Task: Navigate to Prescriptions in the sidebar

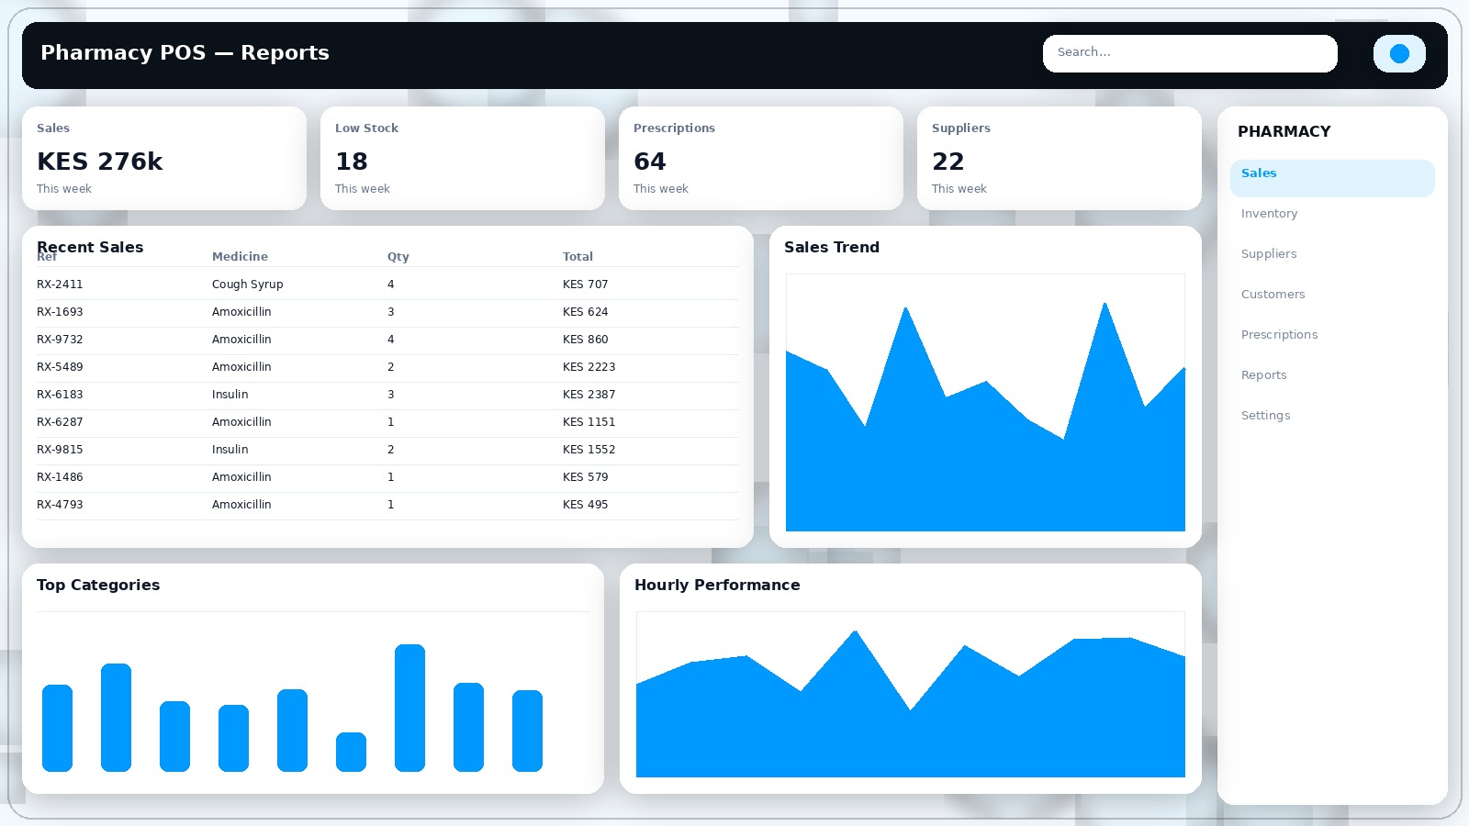Action: (1279, 335)
